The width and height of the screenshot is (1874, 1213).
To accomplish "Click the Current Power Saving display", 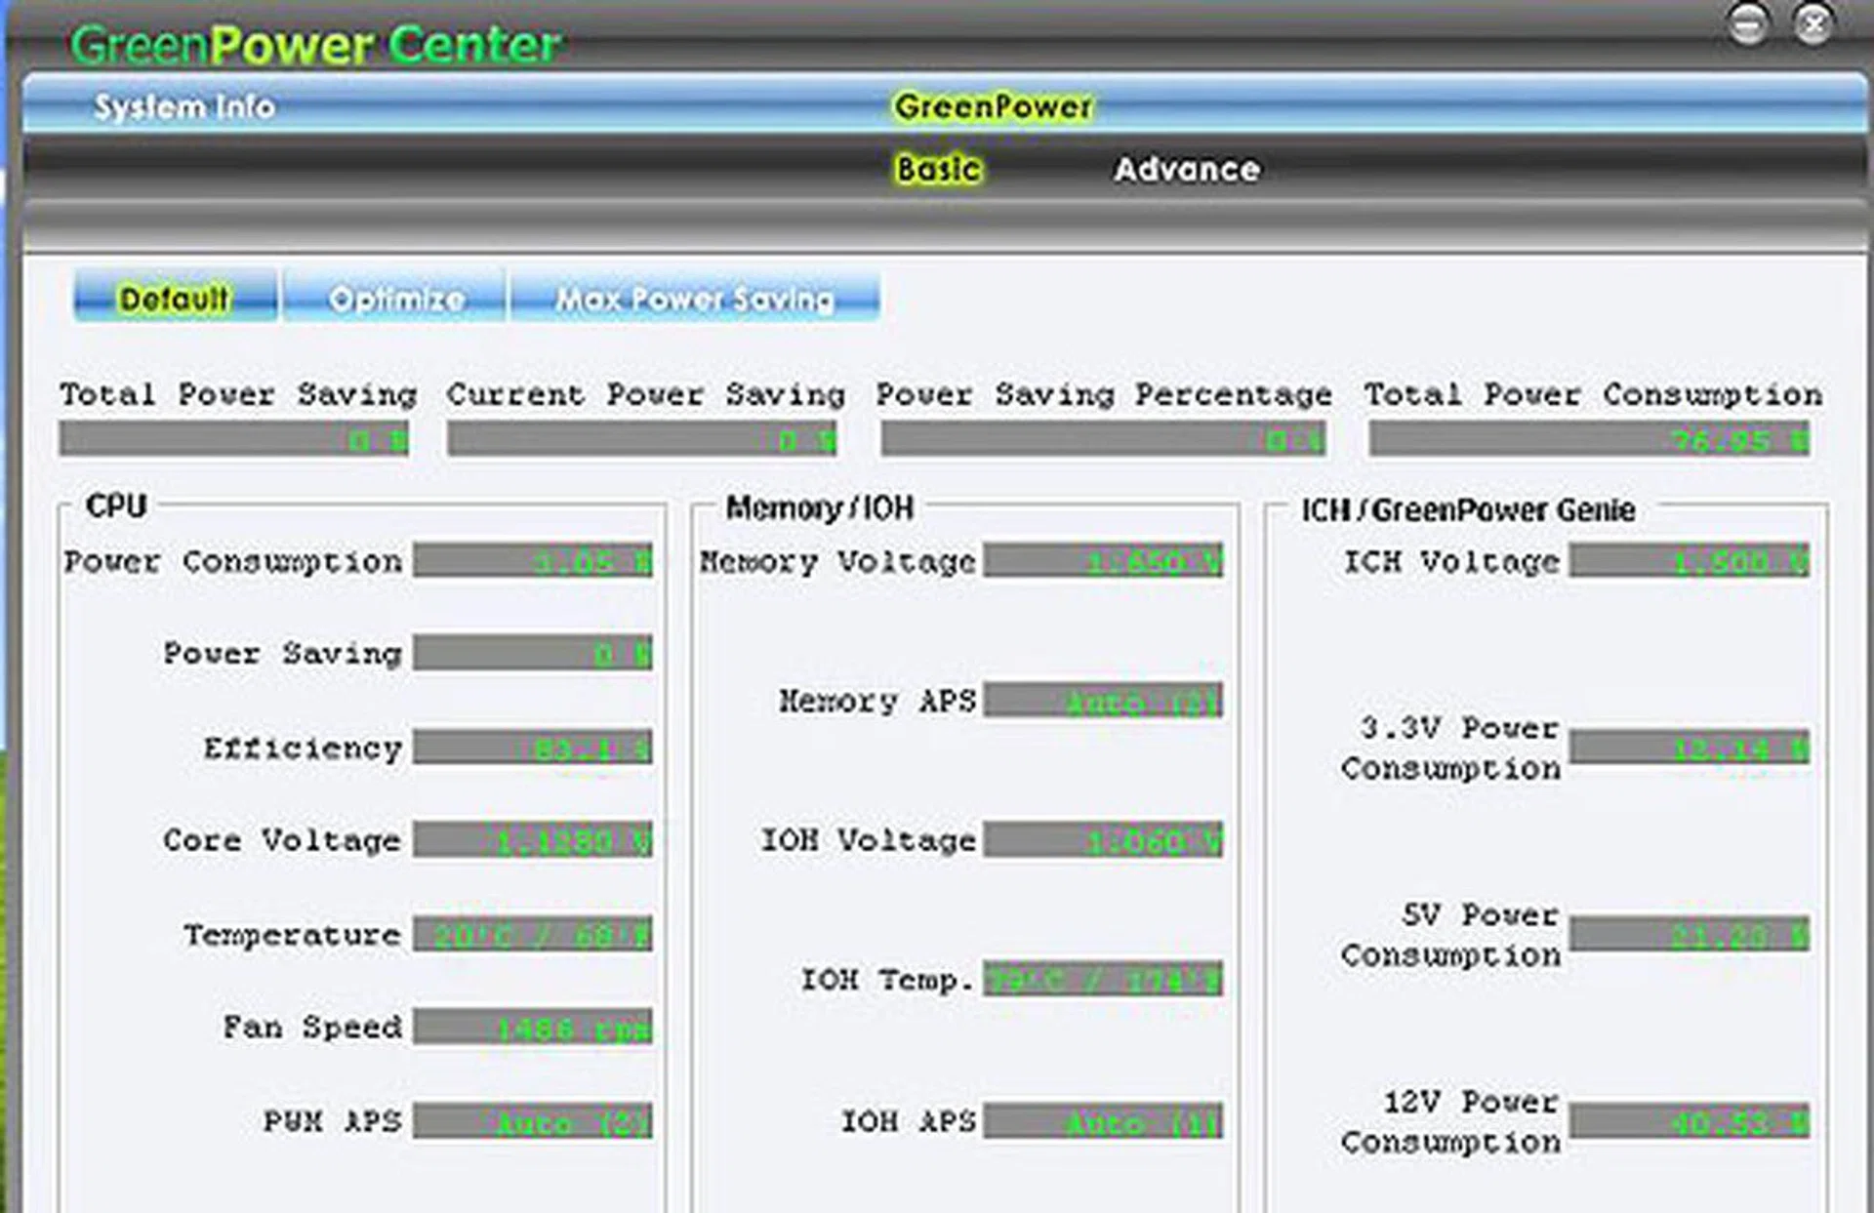I will click(642, 440).
